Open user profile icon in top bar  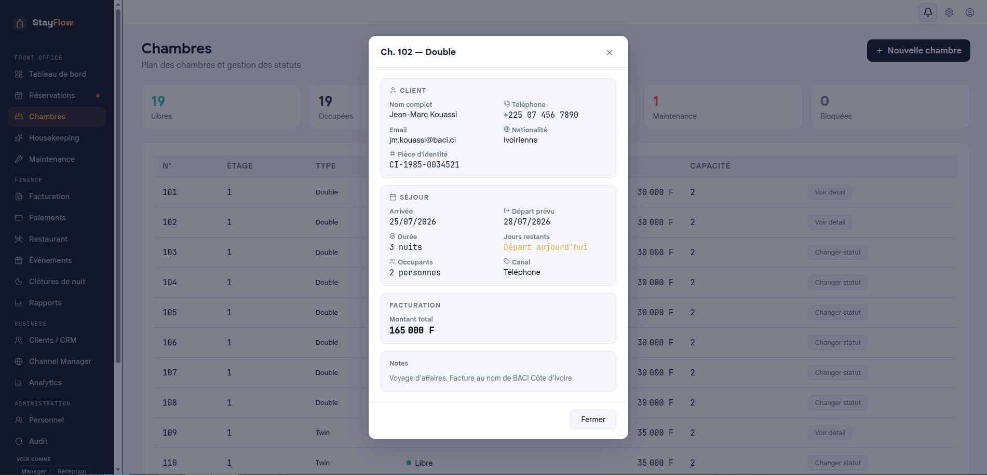(970, 12)
